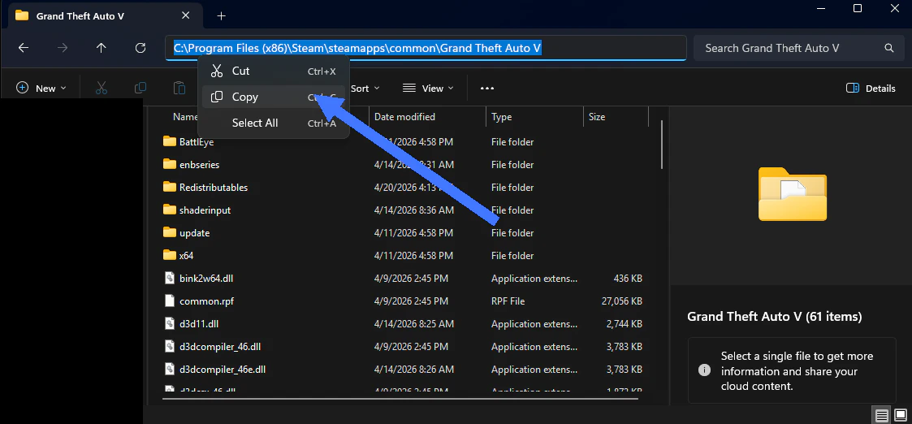Click the shaderinput folder name

tap(205, 210)
